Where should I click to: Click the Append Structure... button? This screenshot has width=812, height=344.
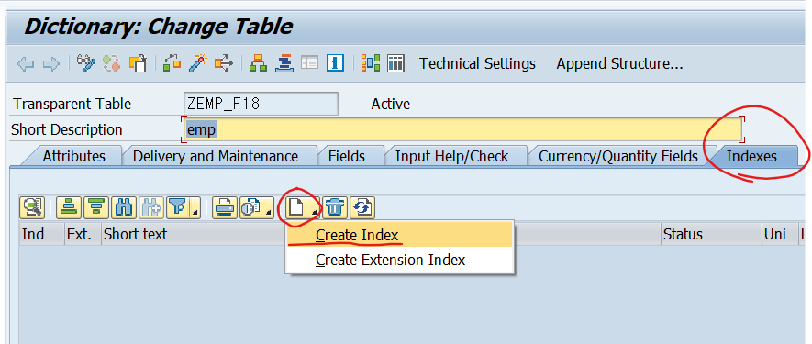pos(620,63)
